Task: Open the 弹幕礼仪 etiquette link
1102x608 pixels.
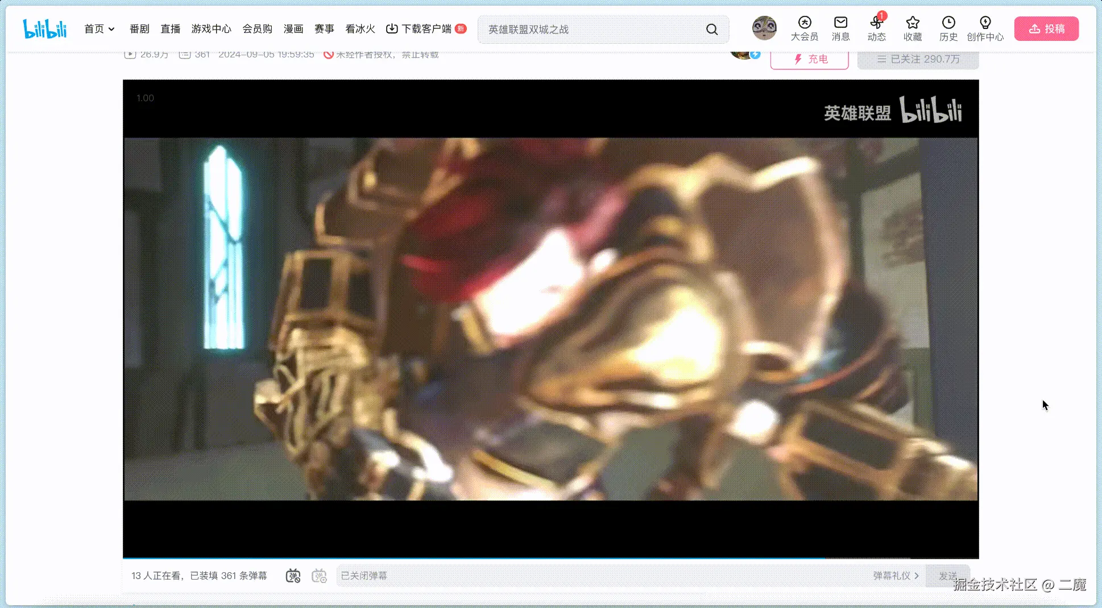Action: [x=896, y=576]
